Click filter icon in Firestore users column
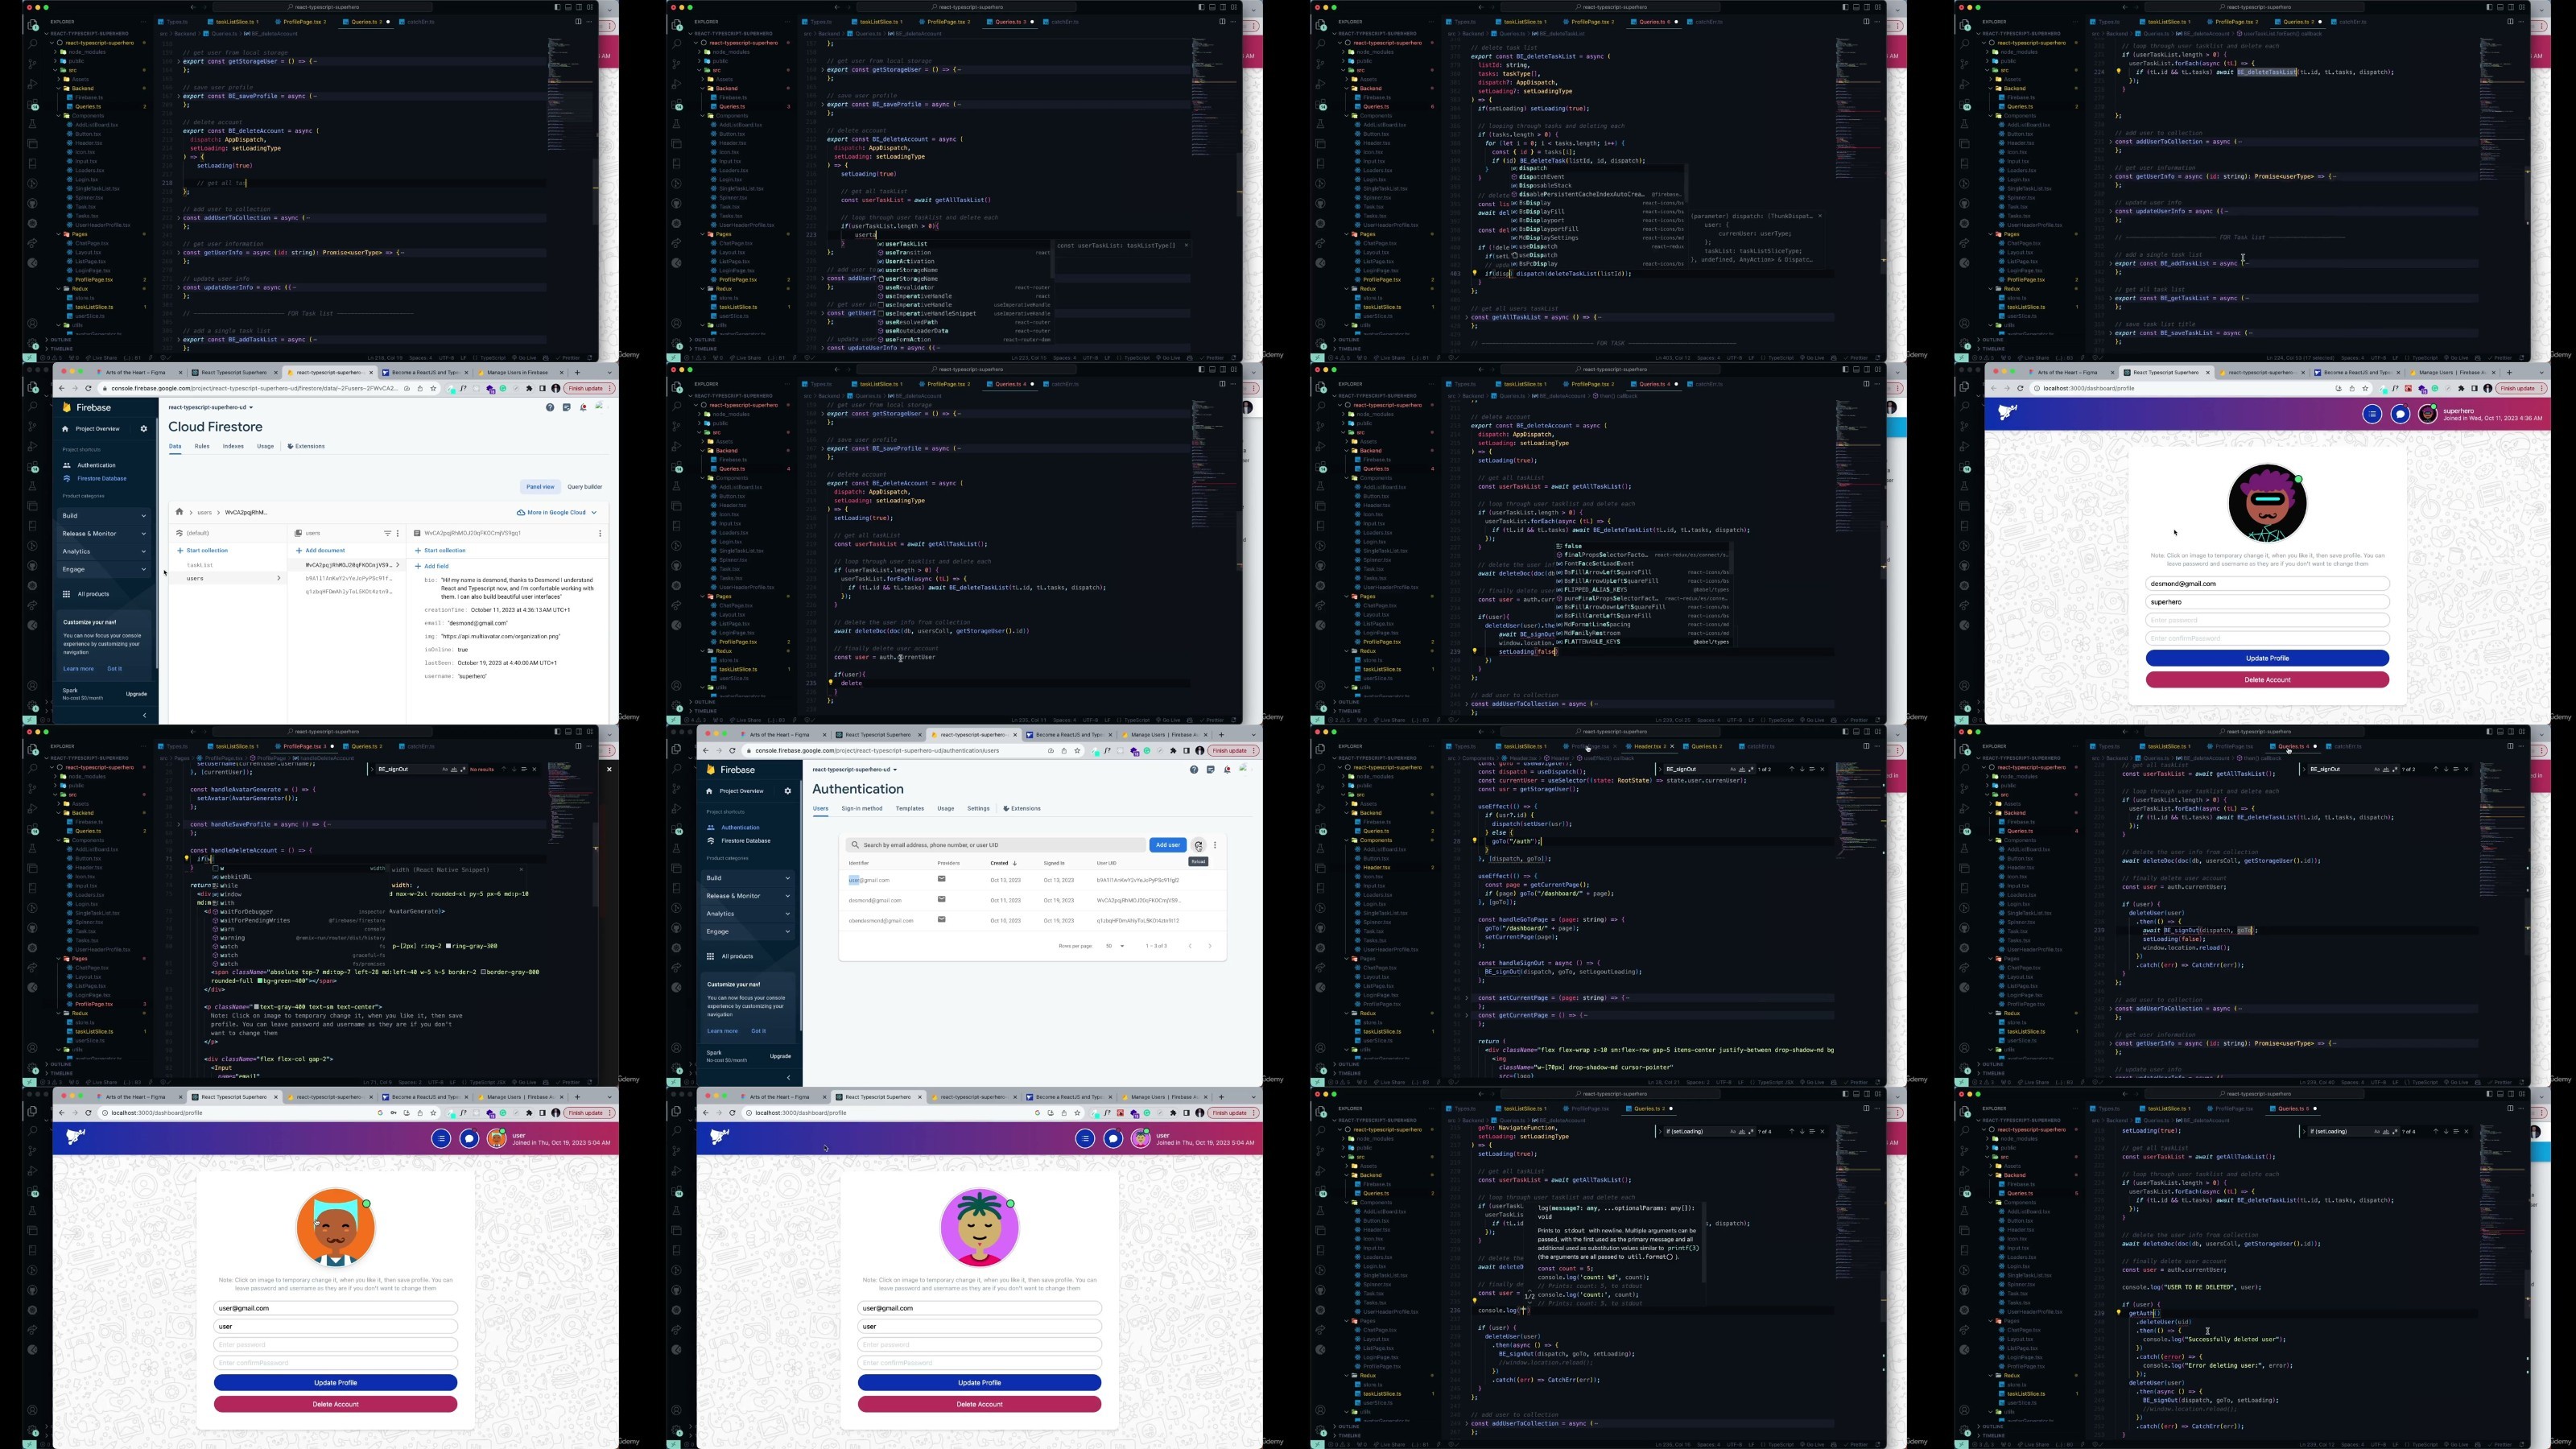The width and height of the screenshot is (2576, 1449). (387, 533)
